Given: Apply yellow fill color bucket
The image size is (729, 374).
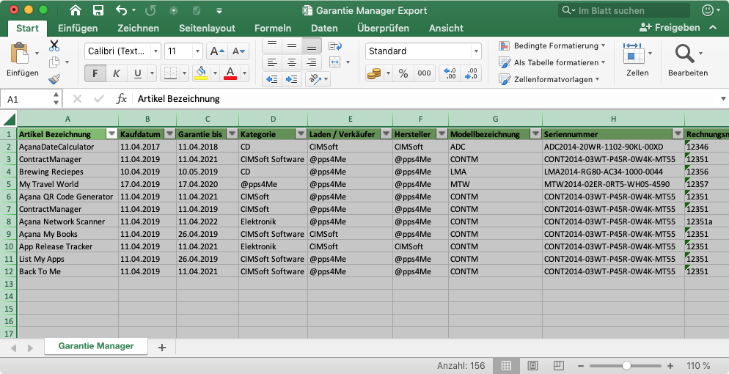Looking at the screenshot, I should (x=201, y=73).
